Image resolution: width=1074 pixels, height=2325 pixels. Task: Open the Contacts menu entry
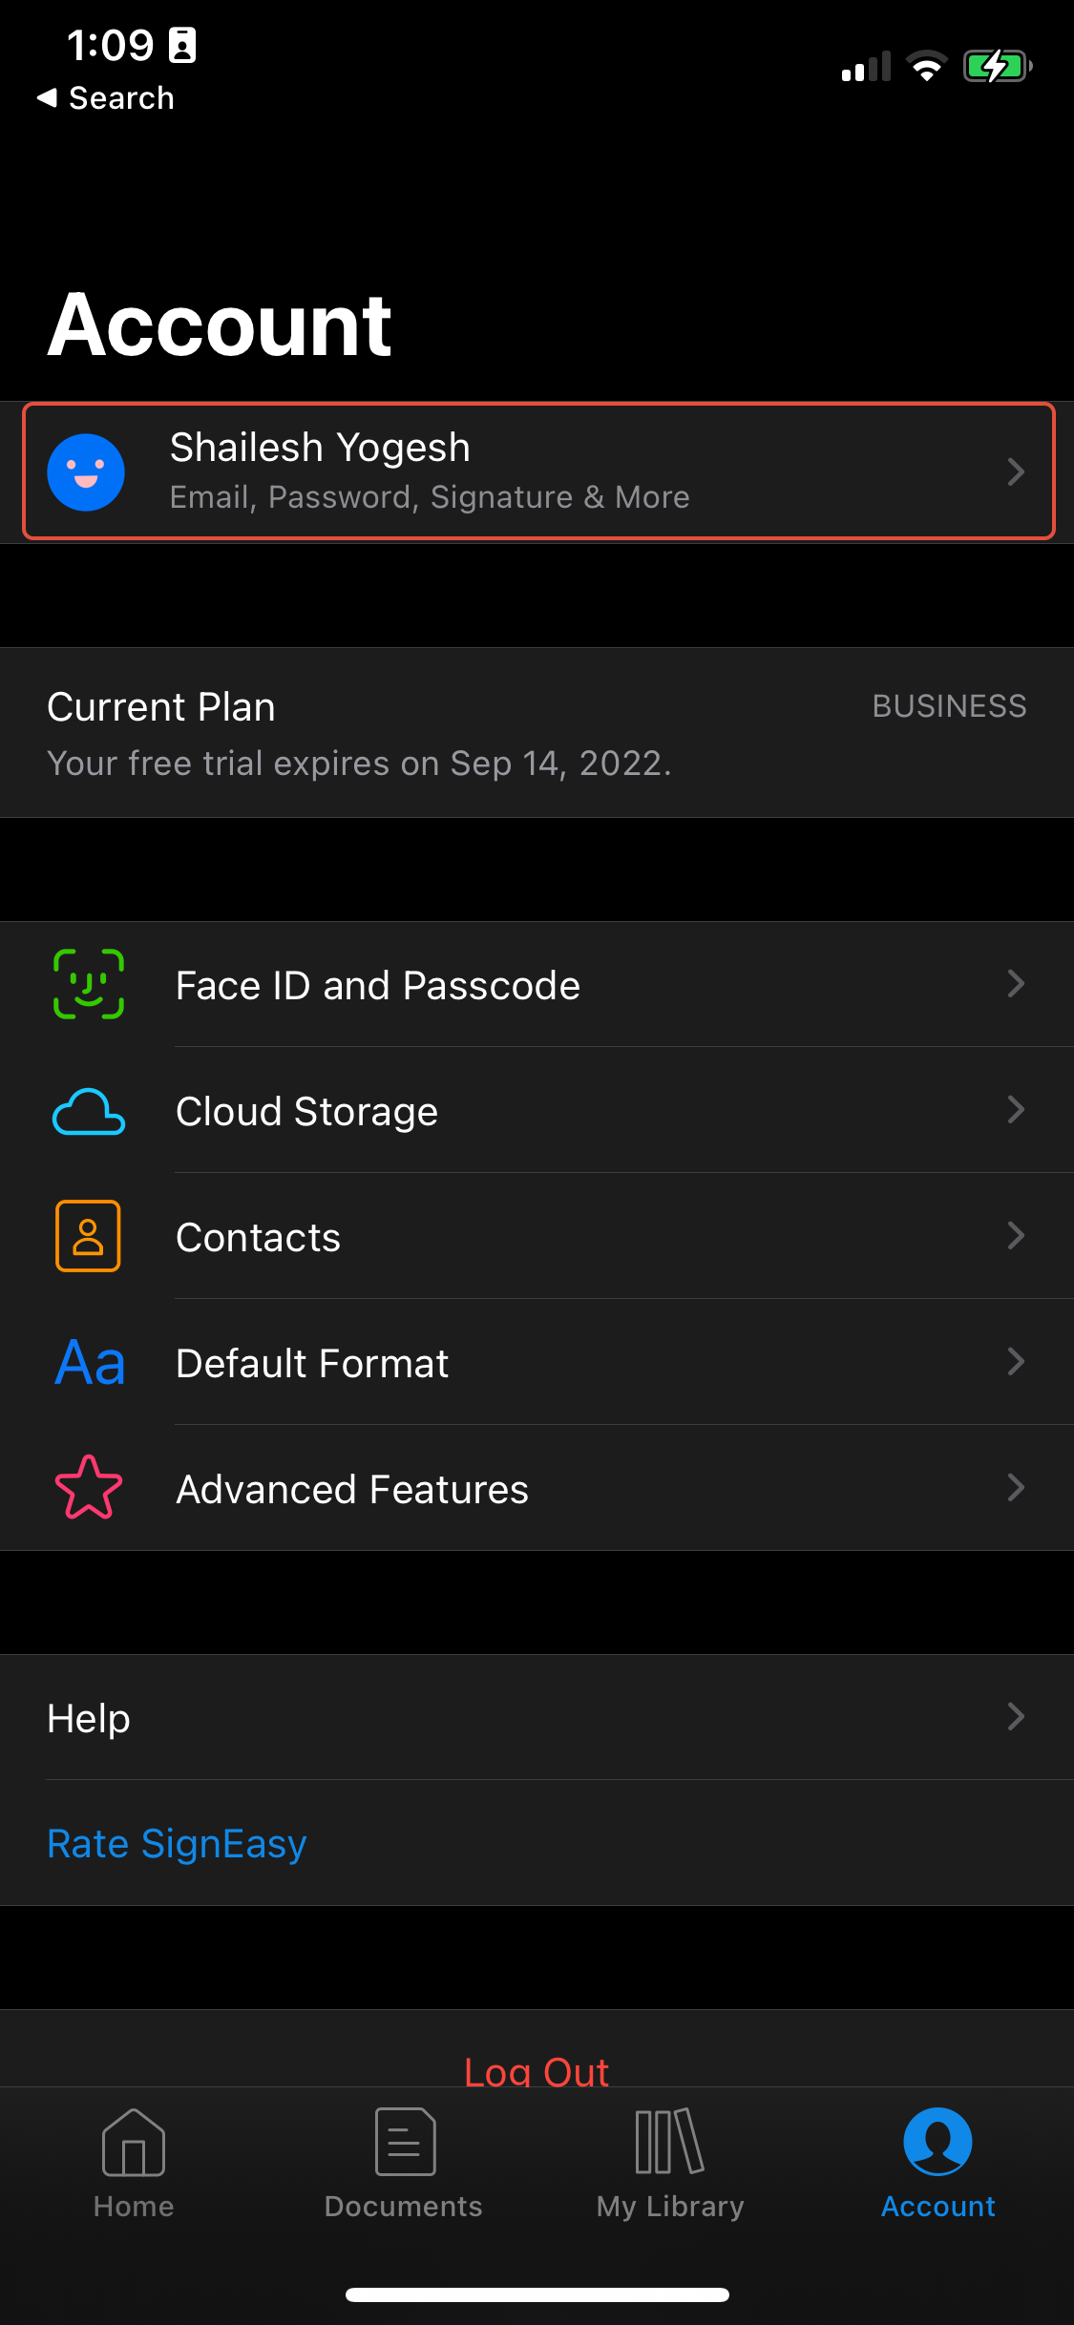(537, 1236)
